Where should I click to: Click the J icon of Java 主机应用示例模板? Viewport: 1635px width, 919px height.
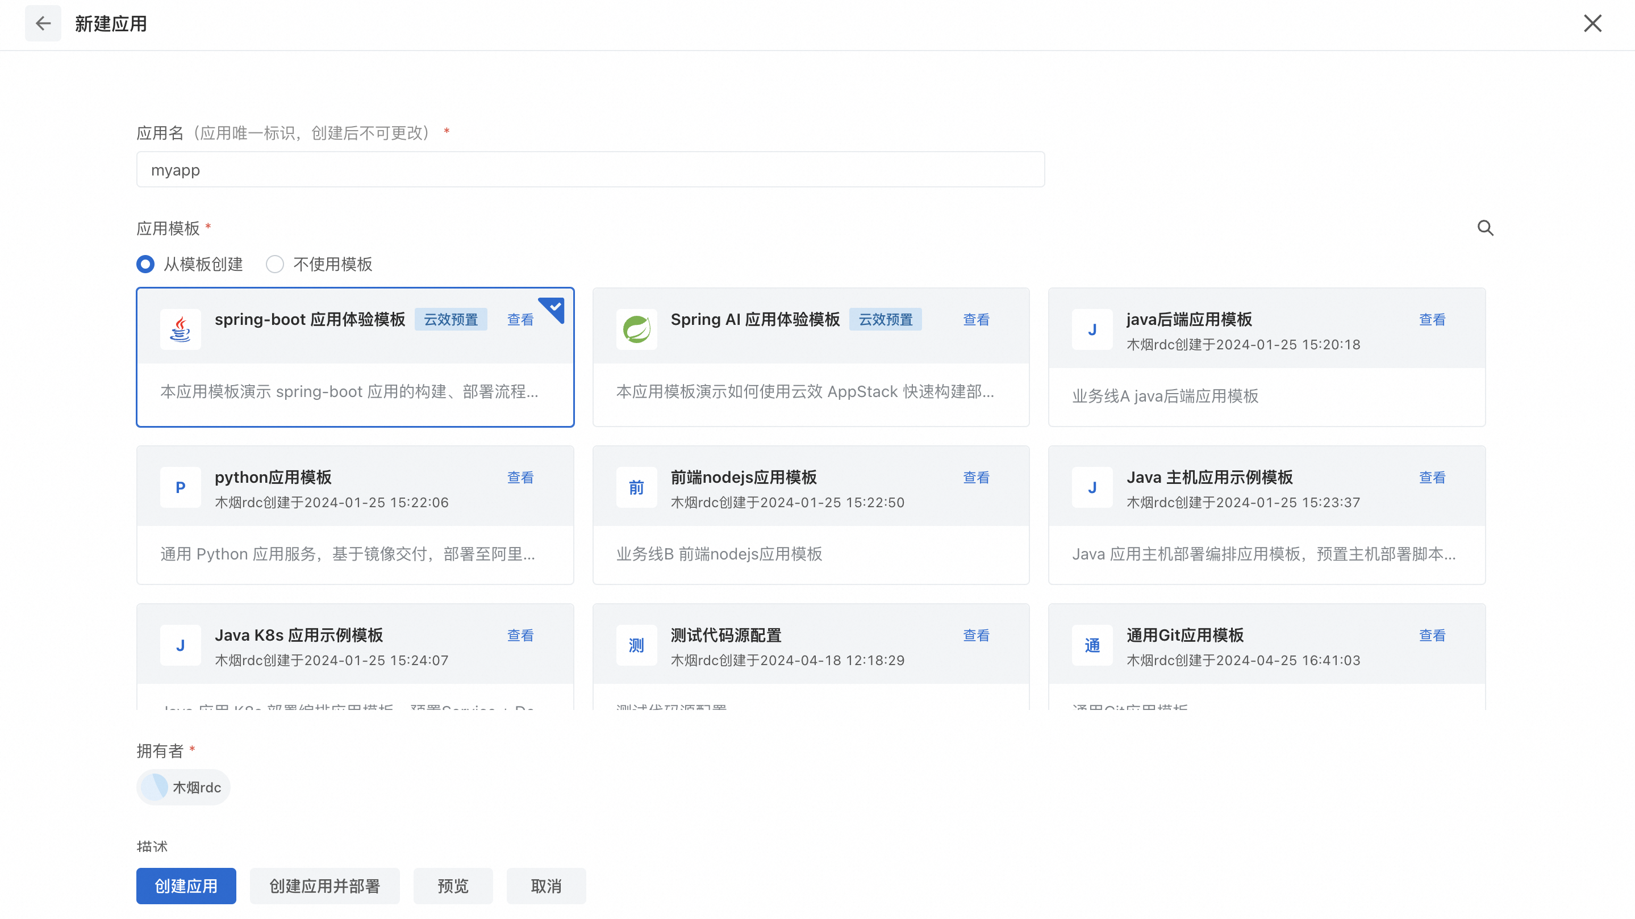pos(1092,487)
